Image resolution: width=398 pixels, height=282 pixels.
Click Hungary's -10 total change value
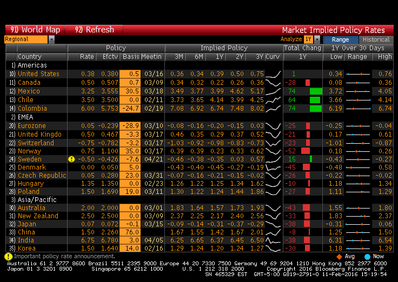(290, 183)
